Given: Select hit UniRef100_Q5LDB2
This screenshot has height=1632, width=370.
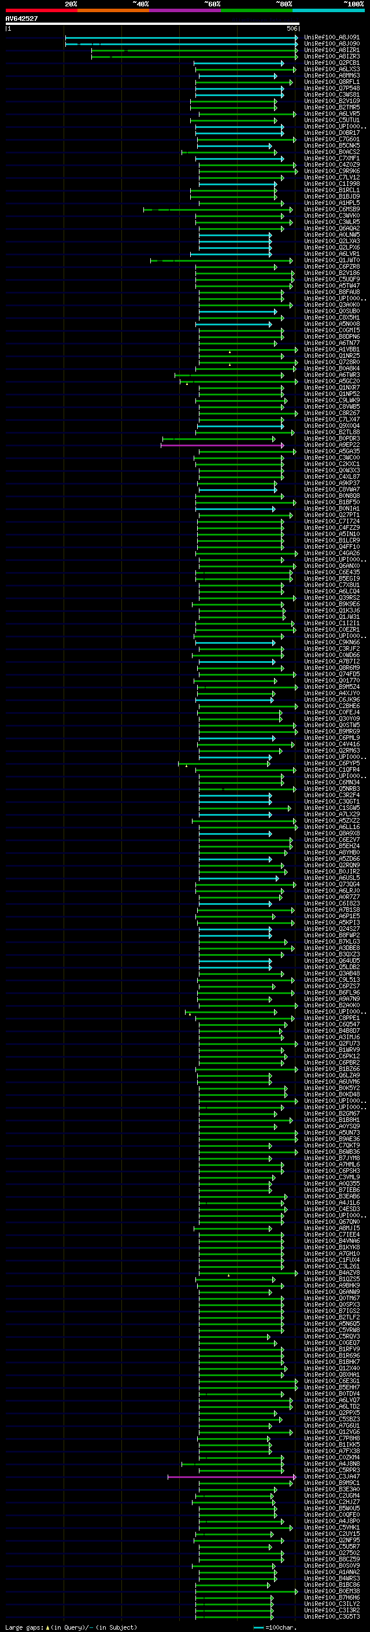Looking at the screenshot, I should click(331, 967).
